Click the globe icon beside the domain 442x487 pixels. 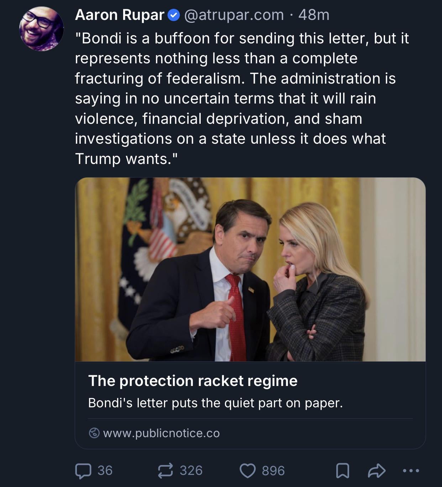(x=94, y=433)
